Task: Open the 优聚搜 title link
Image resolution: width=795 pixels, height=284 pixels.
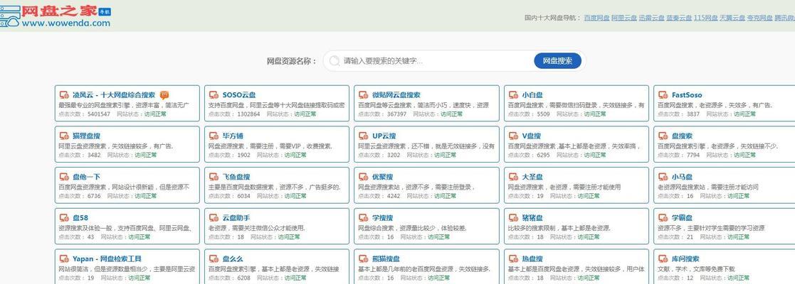Action: (x=382, y=177)
